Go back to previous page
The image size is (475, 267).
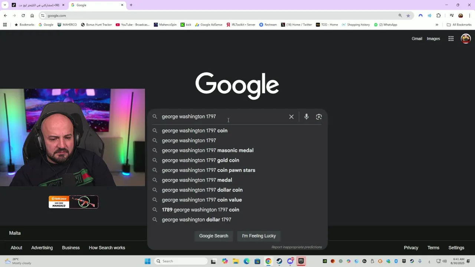pos(5,16)
